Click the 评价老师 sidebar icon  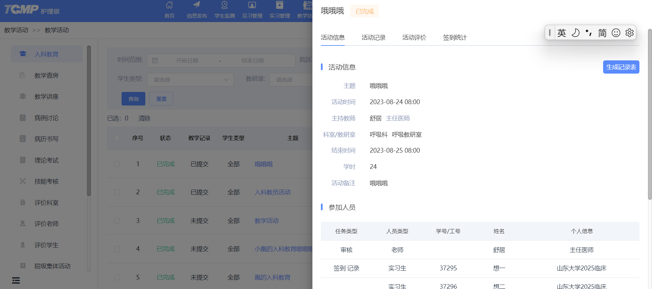click(23, 224)
